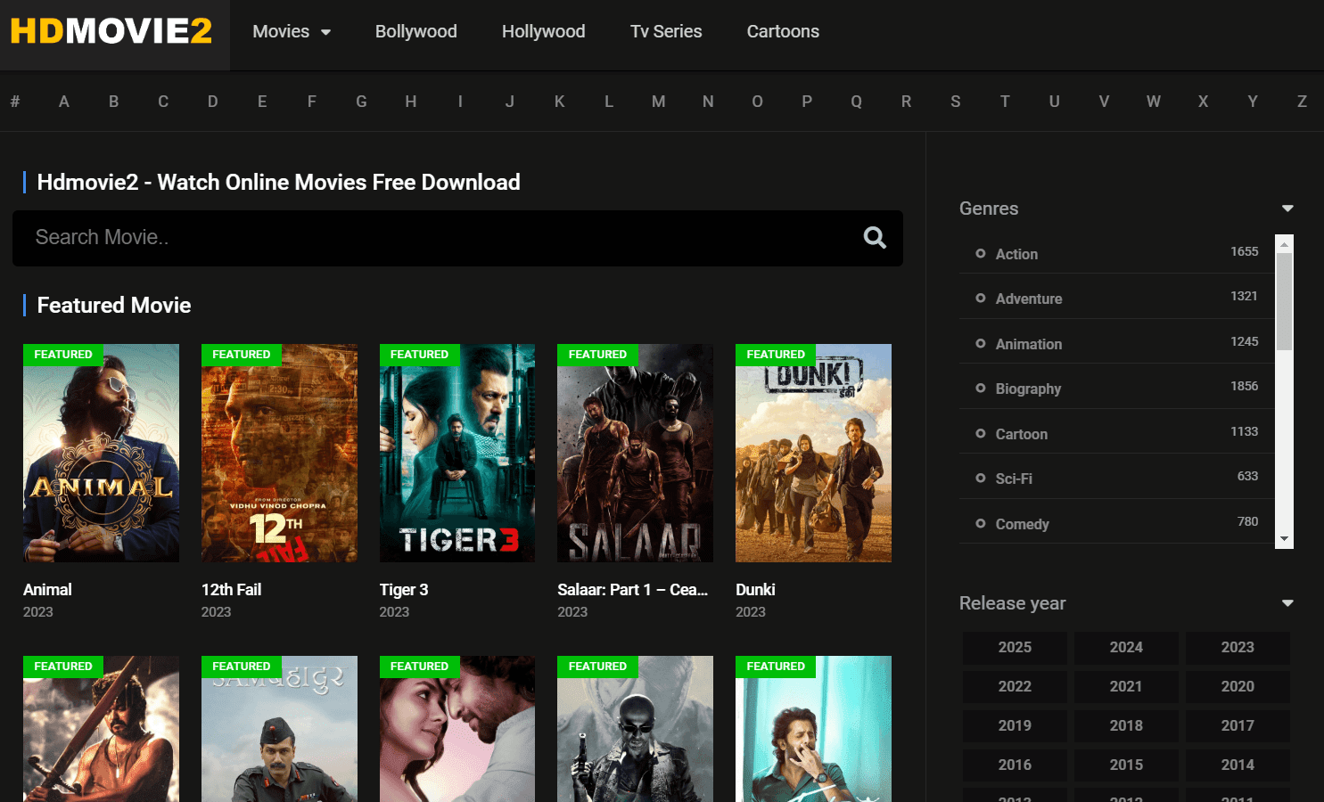This screenshot has height=802, width=1324.
Task: Click the genres list scrollbar thumb
Action: (1284, 301)
